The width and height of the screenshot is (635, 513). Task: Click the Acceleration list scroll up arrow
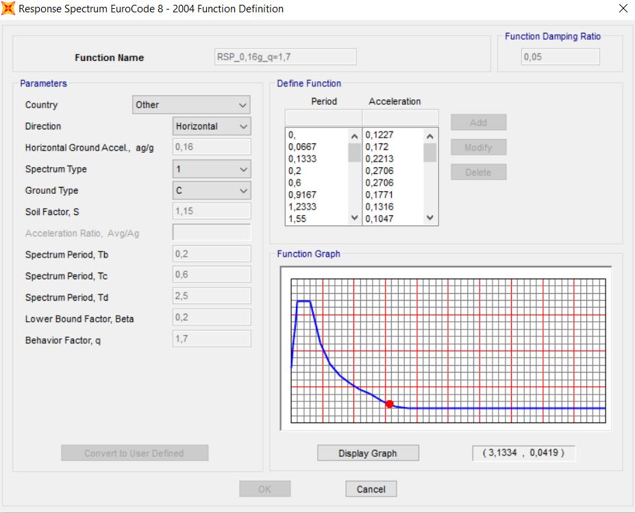pos(430,136)
